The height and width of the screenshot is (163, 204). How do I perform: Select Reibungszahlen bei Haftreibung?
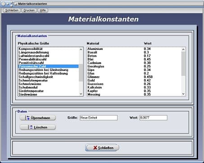tap(48, 73)
